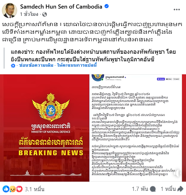Hide the original text (ซ่อนข้อความเดิม)

point(36,65)
